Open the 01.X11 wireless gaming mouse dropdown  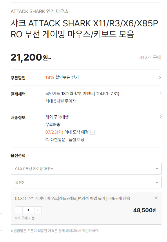tap(86, 169)
